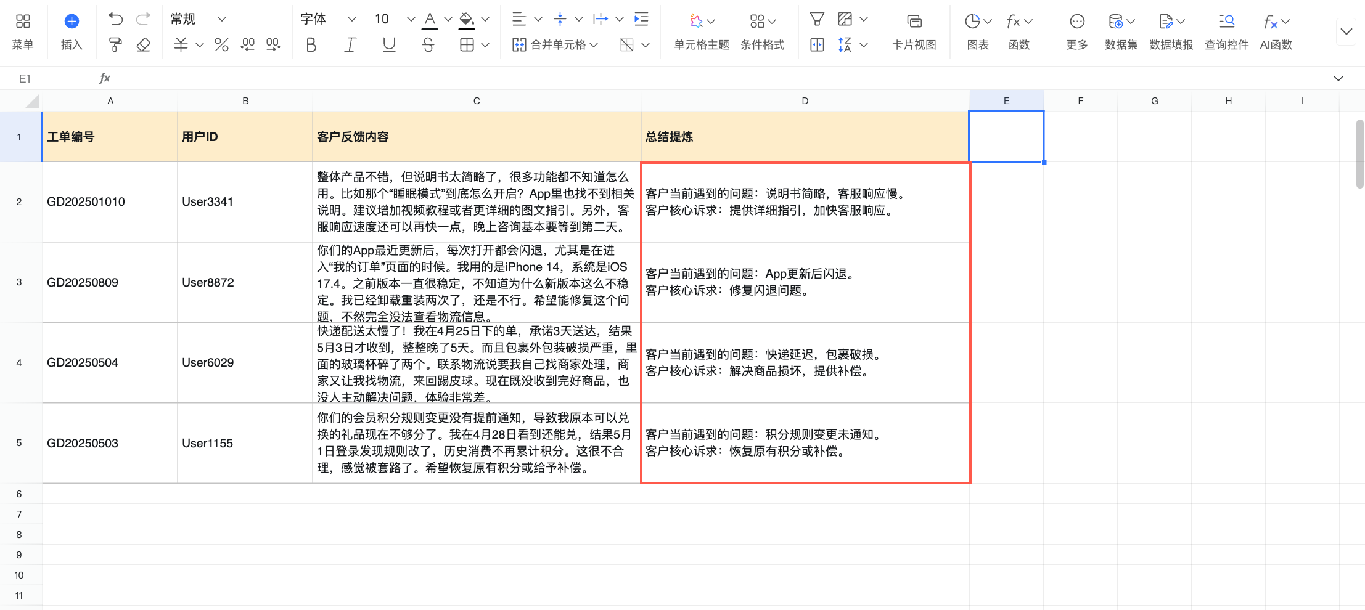Redo the last undone action
The height and width of the screenshot is (610, 1365).
pyautogui.click(x=143, y=19)
